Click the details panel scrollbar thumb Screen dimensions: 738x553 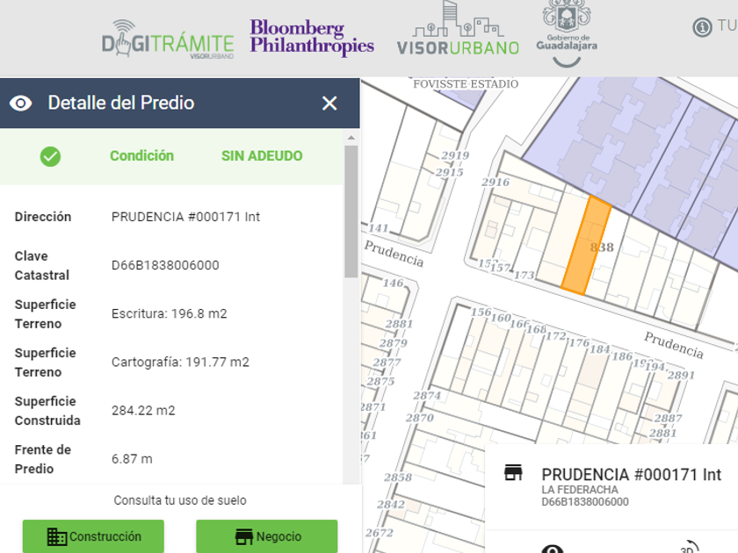(351, 212)
